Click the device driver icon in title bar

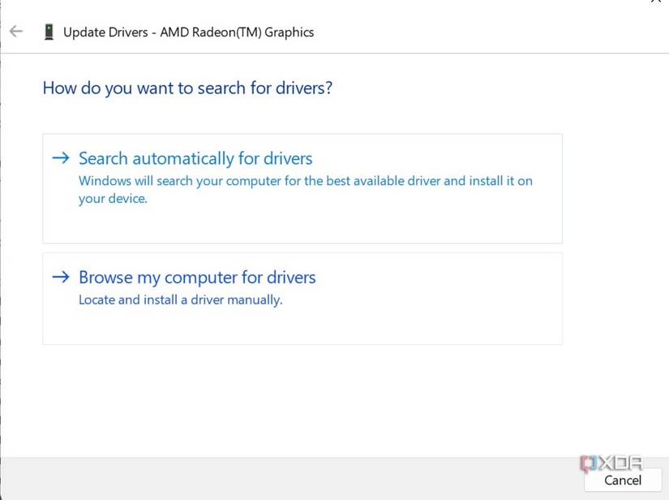coord(49,31)
